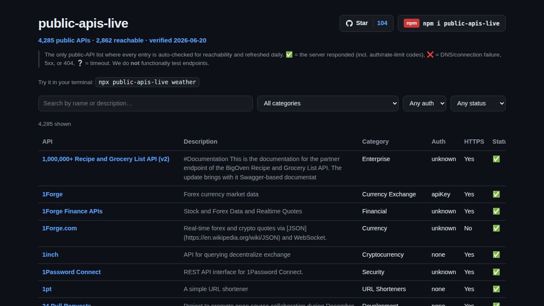Click the Security category cell
The image size is (544, 306).
(x=373, y=272)
